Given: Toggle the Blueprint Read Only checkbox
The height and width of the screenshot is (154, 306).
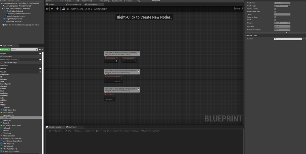Looking at the screenshot, I should (x=275, y=11).
